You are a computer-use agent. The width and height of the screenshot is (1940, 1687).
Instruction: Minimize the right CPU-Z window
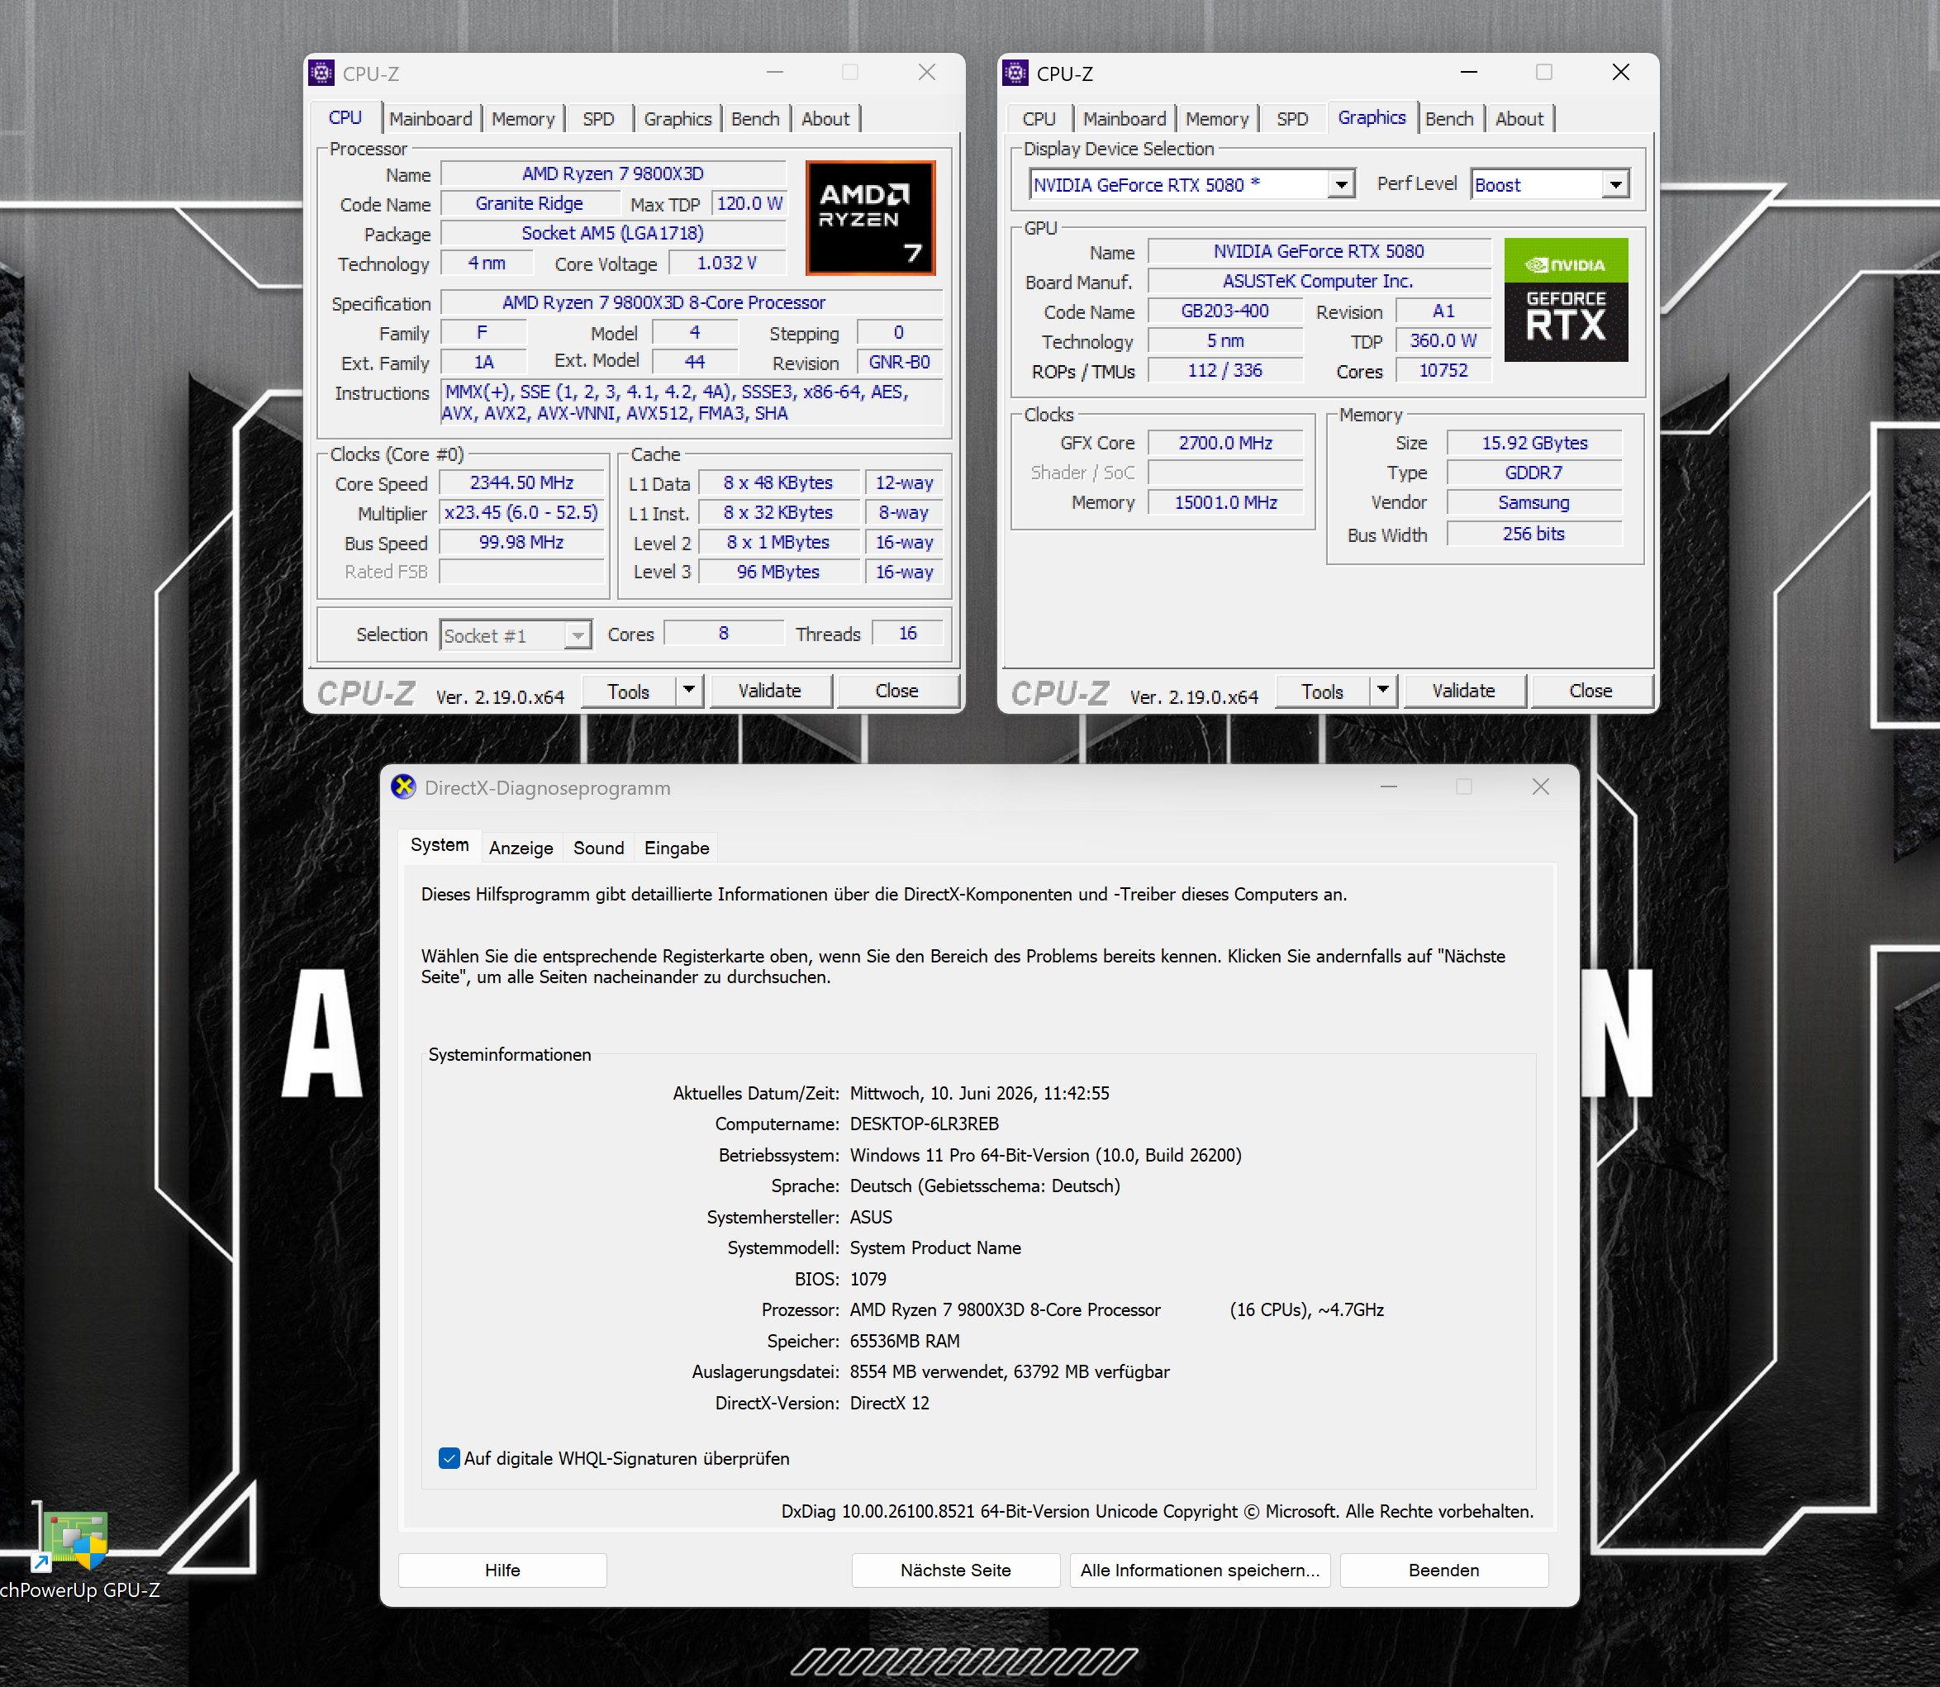[x=1468, y=73]
